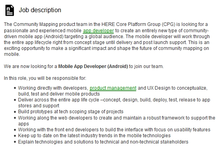Click the bullet marker before 'Build prototypes'

[15, 112]
